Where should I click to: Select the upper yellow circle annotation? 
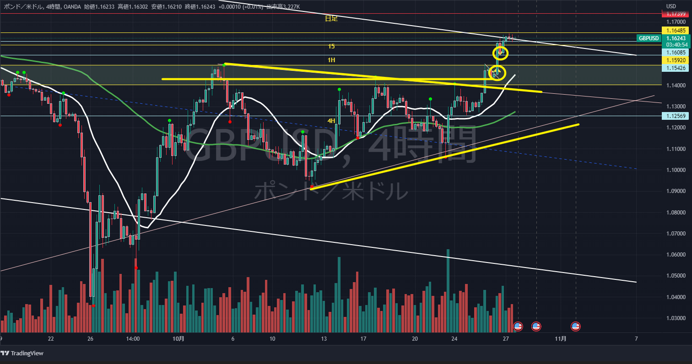[500, 53]
